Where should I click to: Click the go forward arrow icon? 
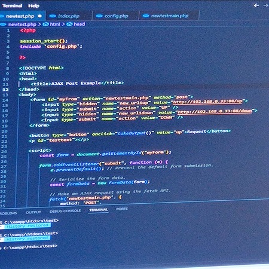point(266,5)
